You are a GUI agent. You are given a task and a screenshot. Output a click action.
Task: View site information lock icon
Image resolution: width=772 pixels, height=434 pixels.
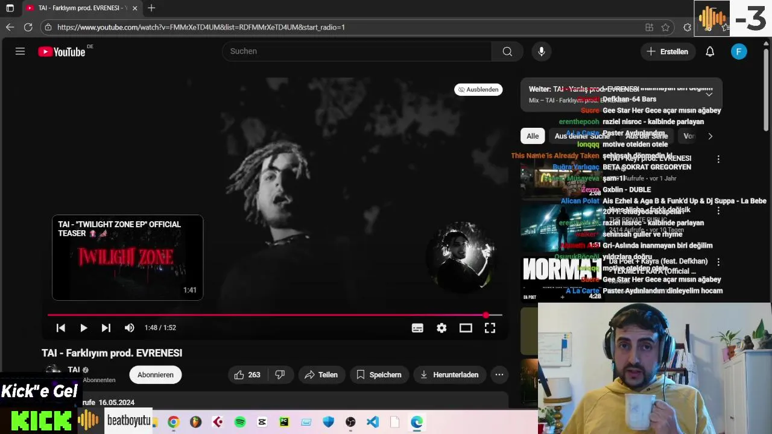click(x=48, y=27)
